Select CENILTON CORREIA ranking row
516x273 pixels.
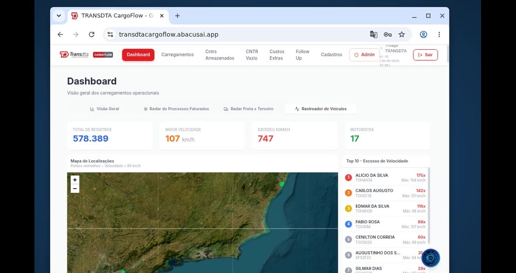(x=385, y=240)
